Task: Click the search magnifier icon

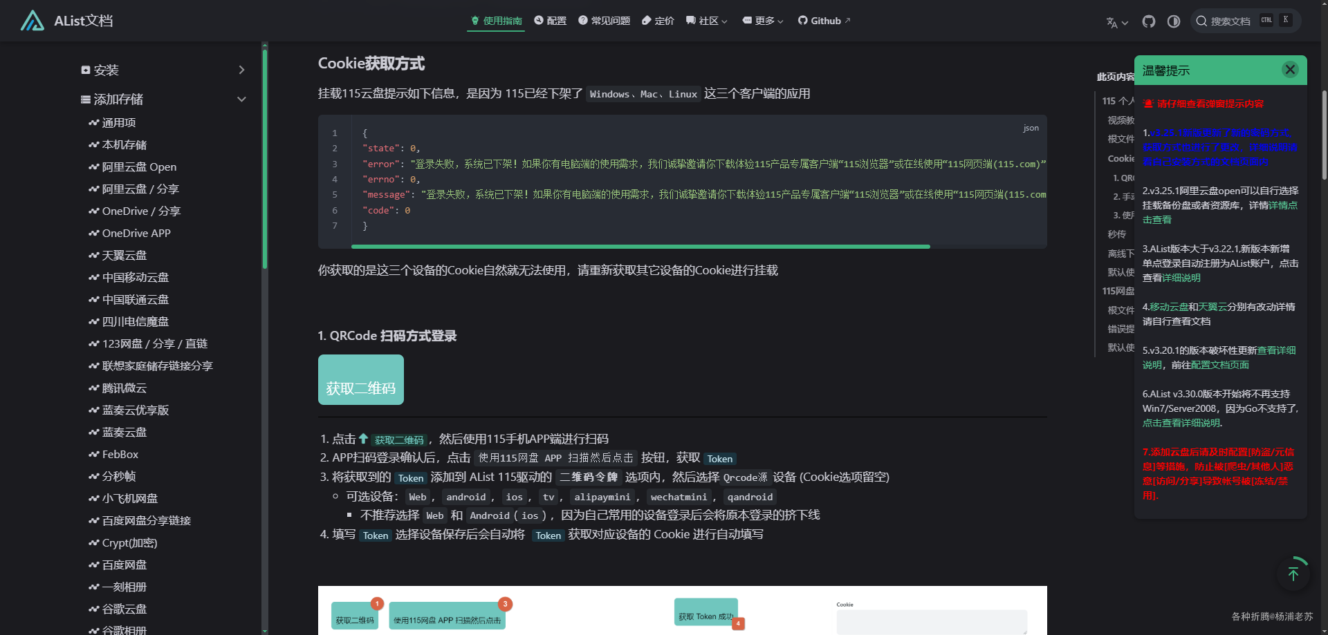Action: (1202, 21)
